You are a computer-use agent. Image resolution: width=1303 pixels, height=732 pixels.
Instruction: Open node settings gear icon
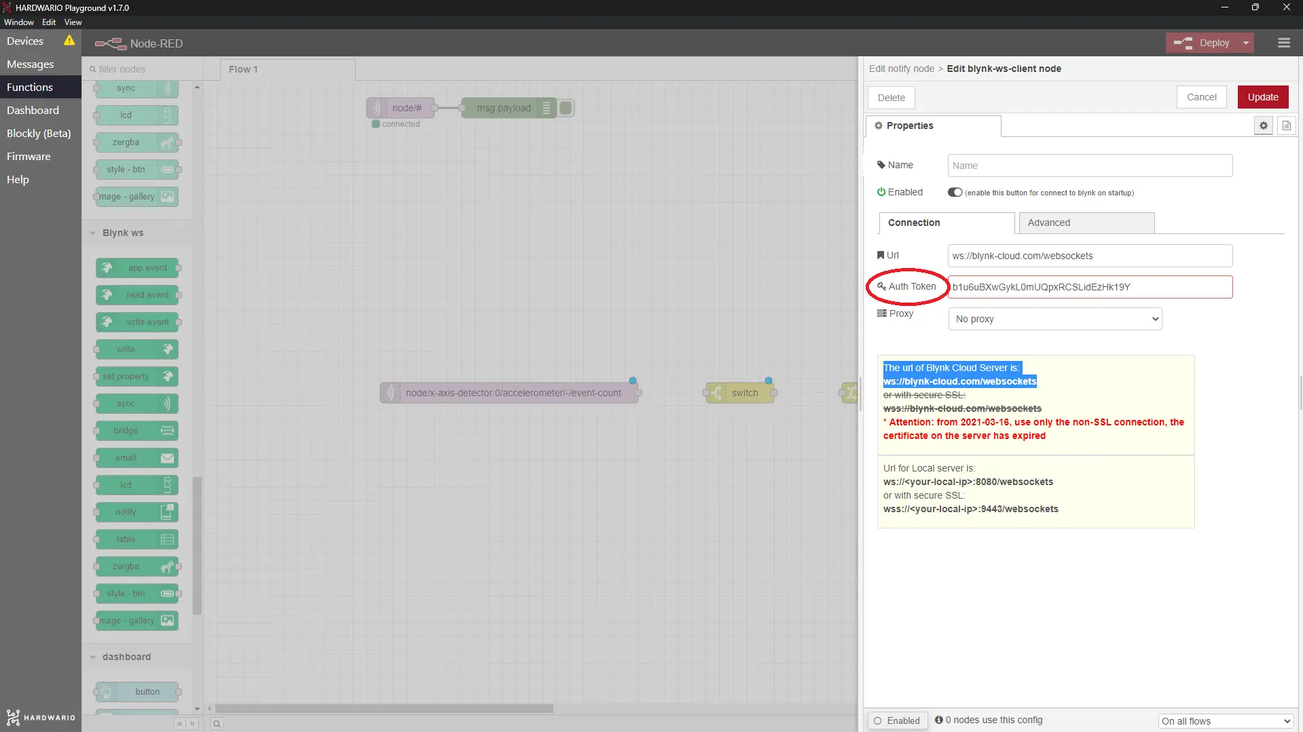(x=1264, y=126)
